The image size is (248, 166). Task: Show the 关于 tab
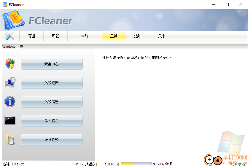(162, 36)
